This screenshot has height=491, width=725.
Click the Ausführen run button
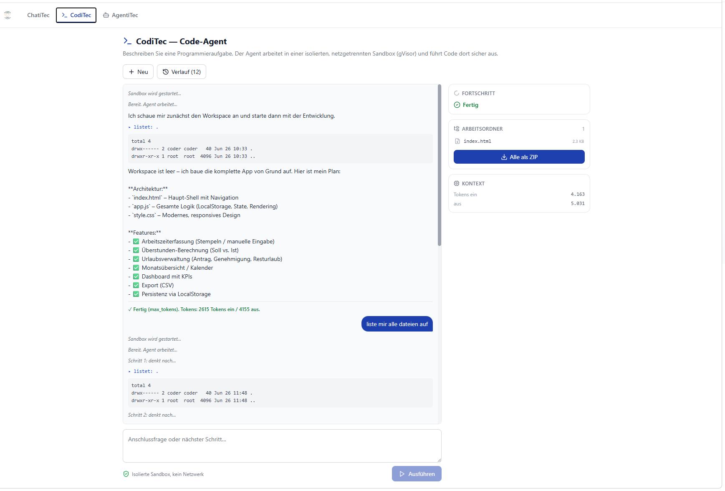417,474
